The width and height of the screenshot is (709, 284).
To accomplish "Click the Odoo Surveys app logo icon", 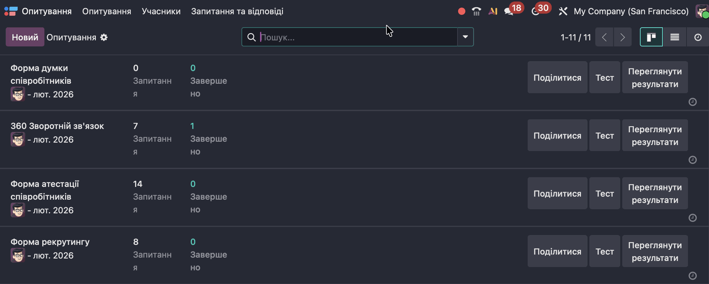I will click(x=11, y=11).
